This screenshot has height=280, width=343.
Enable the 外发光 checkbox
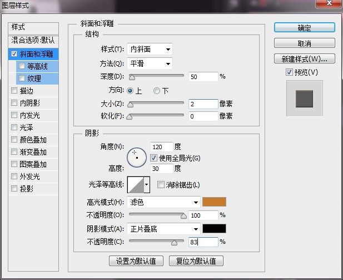(14, 176)
